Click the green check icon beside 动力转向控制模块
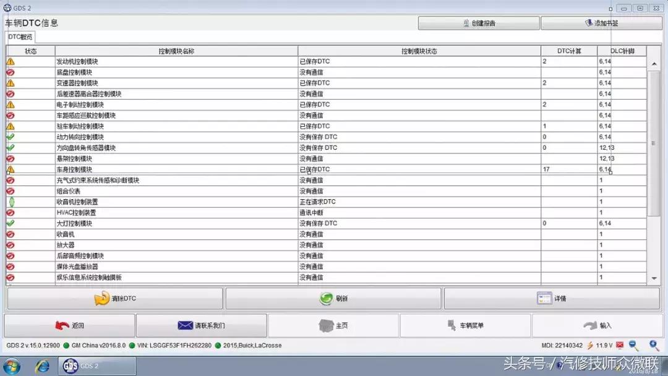This screenshot has width=668, height=376. [x=11, y=137]
